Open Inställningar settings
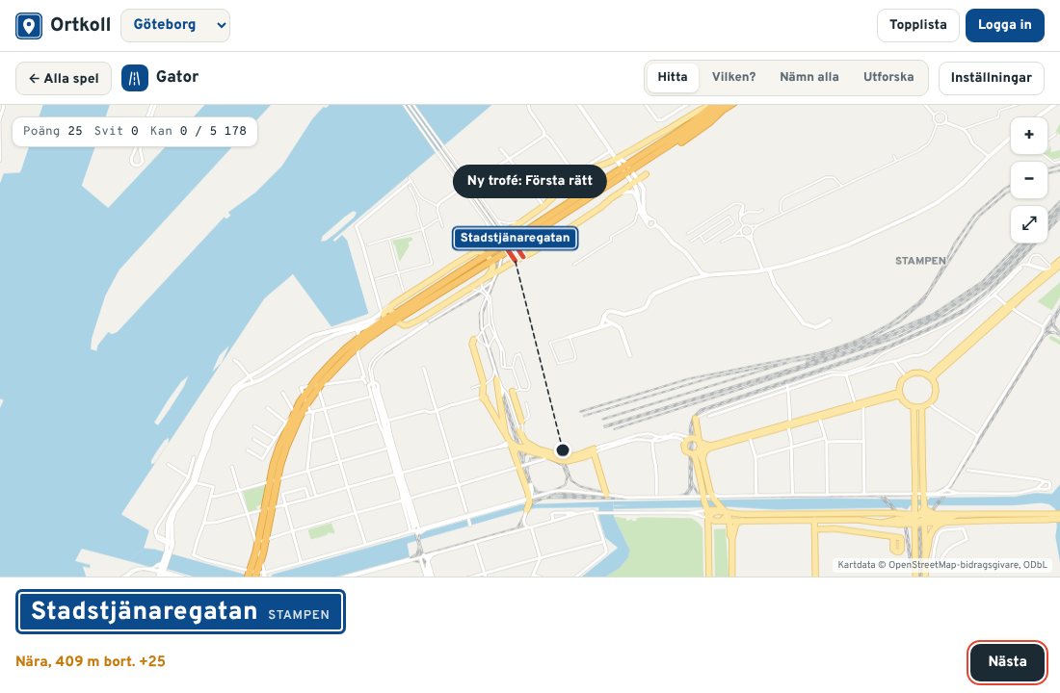 [x=991, y=78]
